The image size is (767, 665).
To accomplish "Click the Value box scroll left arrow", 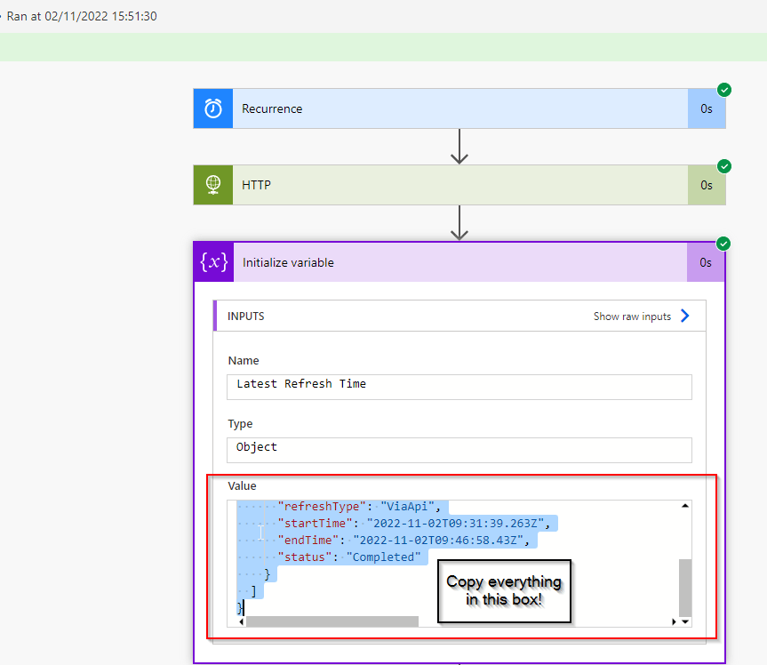I will coord(241,621).
